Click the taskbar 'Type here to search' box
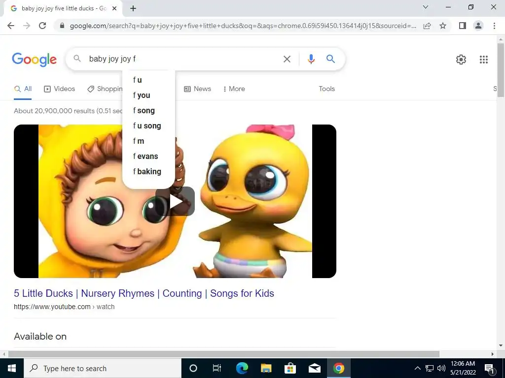 click(x=103, y=368)
